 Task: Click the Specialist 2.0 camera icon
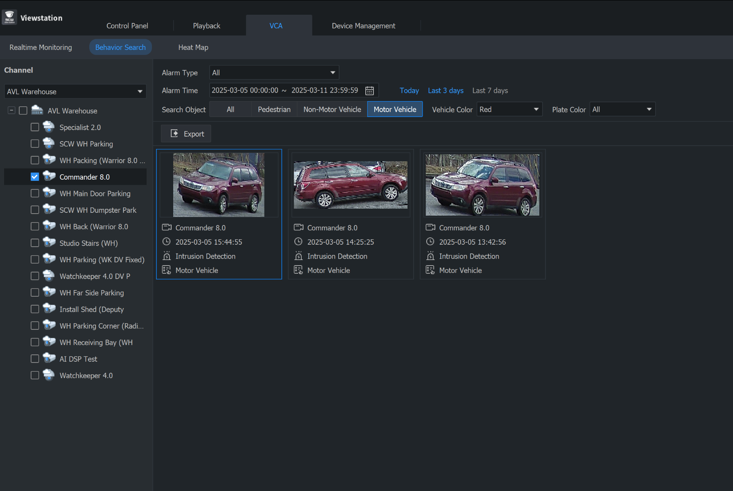pos(49,127)
